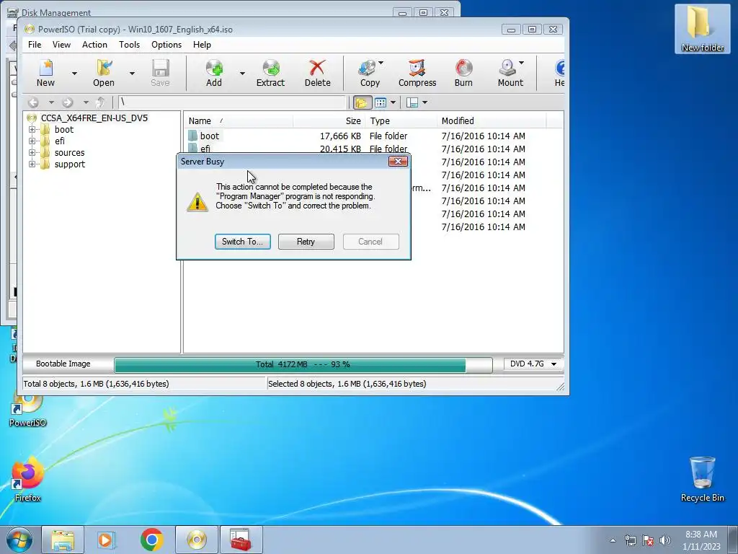Click the Up one level icon

(99, 102)
